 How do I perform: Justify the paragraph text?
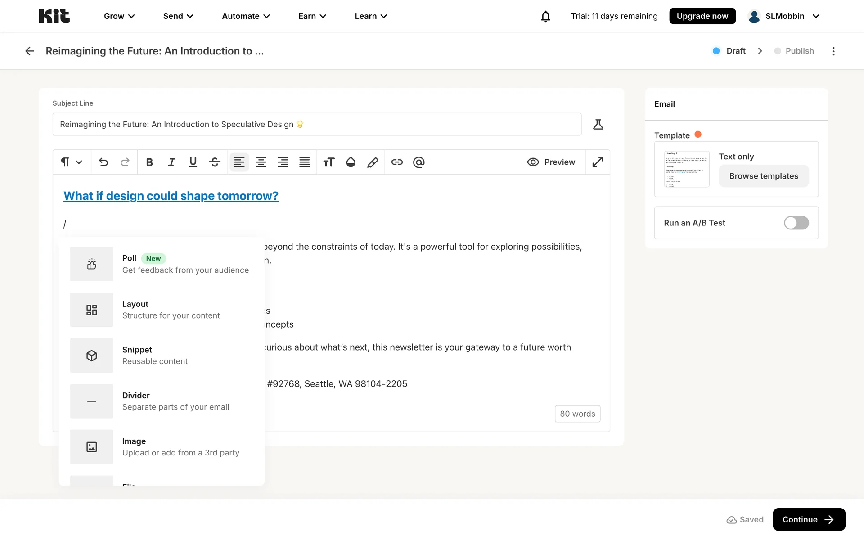click(x=305, y=162)
